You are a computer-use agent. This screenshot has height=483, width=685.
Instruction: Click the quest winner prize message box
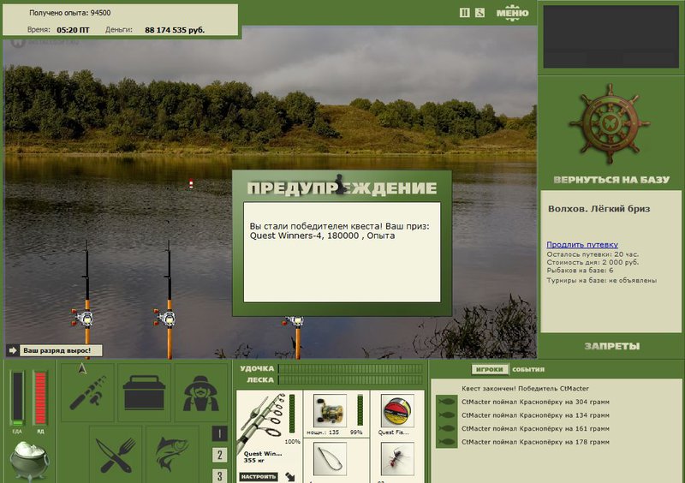(x=342, y=253)
